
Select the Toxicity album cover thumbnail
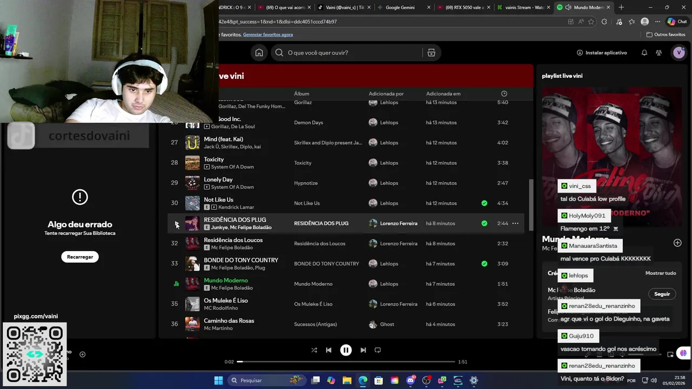192,163
